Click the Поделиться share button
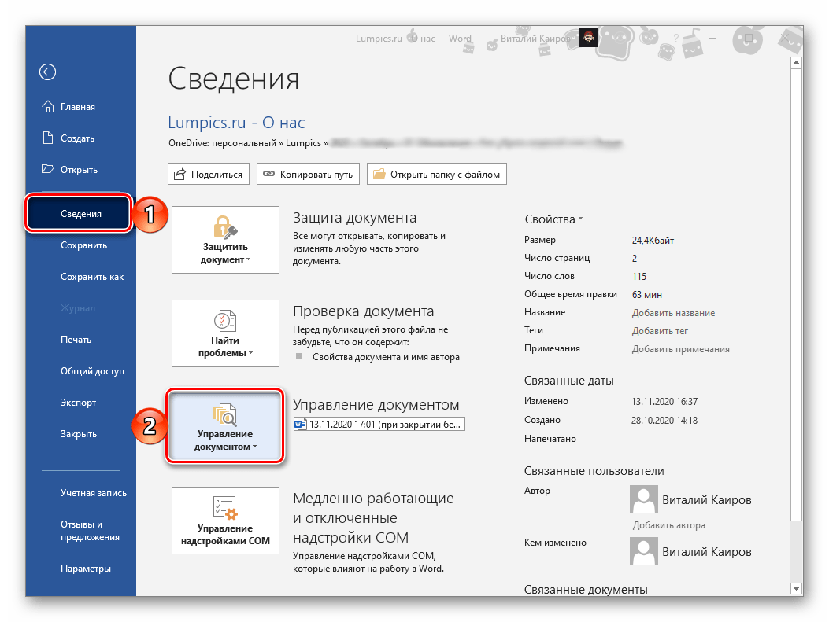Image resolution: width=829 pixels, height=622 pixels. coord(209,174)
